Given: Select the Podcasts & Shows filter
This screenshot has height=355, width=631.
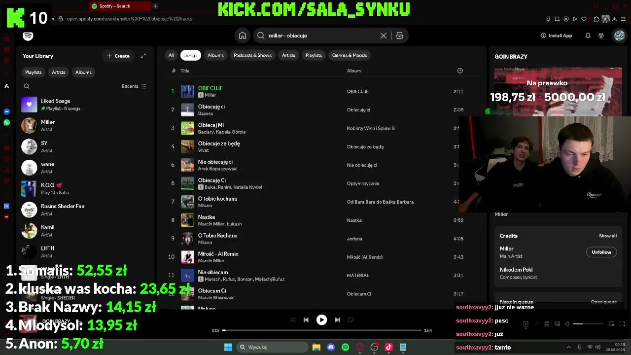Looking at the screenshot, I should pyautogui.click(x=252, y=55).
